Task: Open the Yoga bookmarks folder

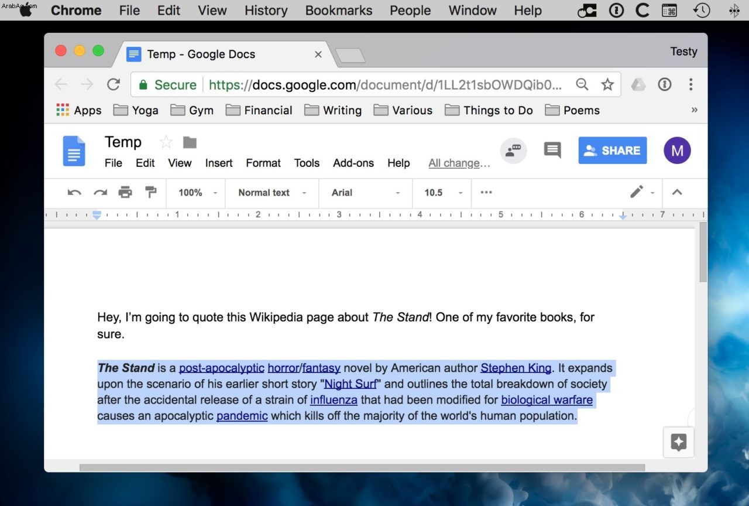Action: 136,110
